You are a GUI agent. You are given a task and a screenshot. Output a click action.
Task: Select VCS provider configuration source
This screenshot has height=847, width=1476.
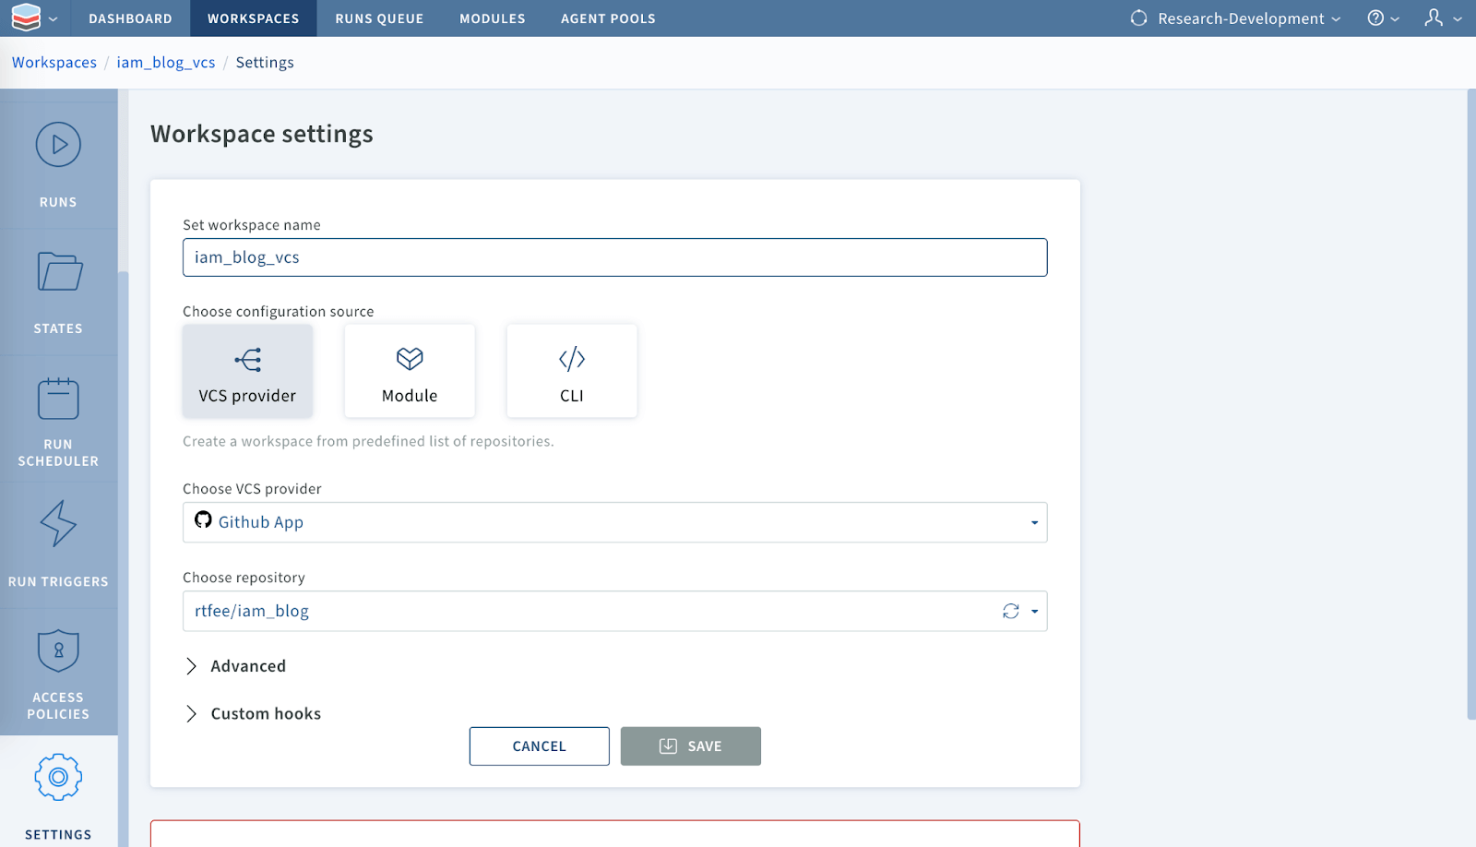pyautogui.click(x=247, y=371)
